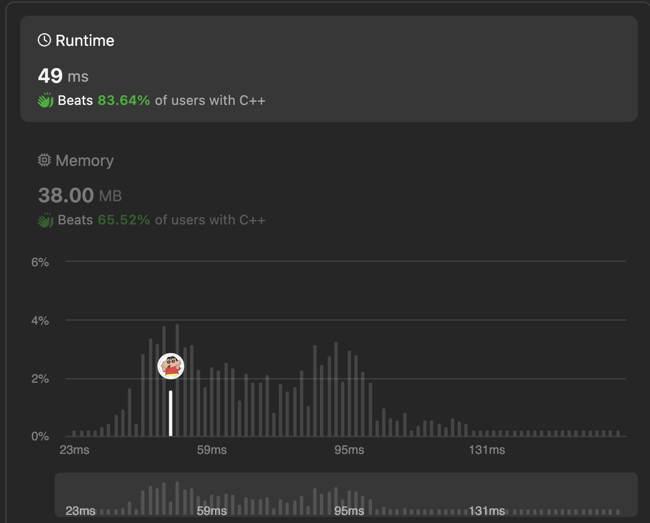Click the cartoon avatar on the chart

[x=171, y=366]
